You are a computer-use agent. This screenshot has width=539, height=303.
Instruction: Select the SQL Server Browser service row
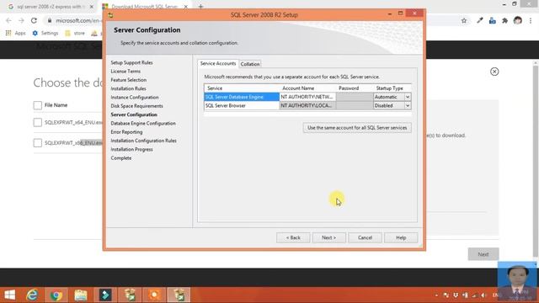click(x=242, y=105)
